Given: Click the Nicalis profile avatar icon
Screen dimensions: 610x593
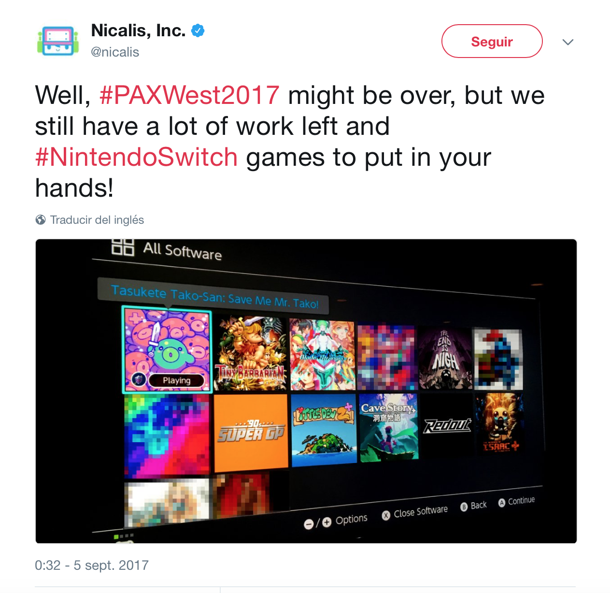Looking at the screenshot, I should (x=57, y=41).
